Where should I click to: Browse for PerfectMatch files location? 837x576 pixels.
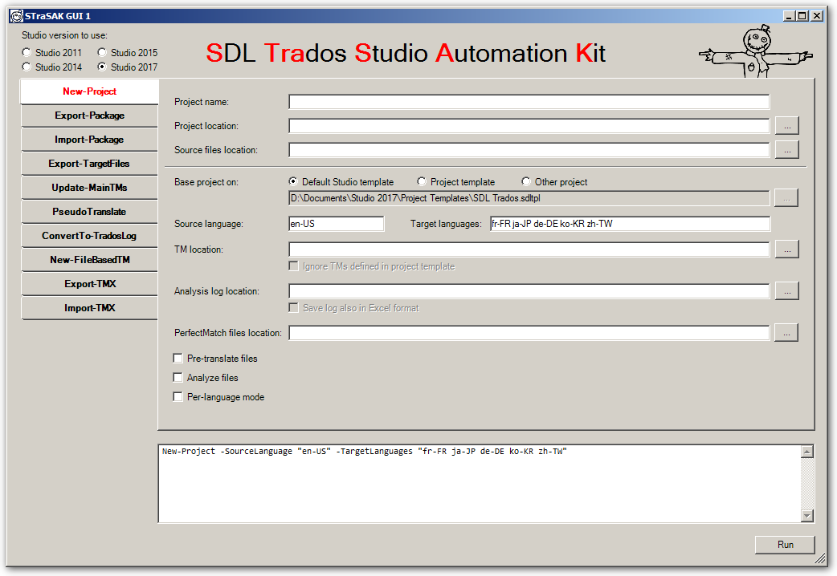tap(787, 333)
